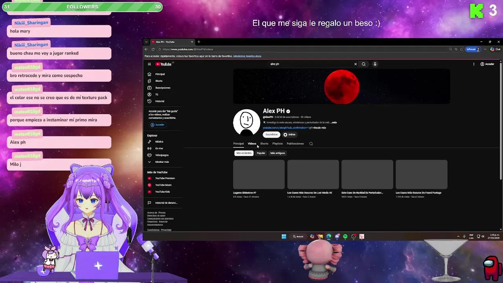The image size is (503, 283).
Task: Open the channel Principal tab
Action: pos(239,144)
